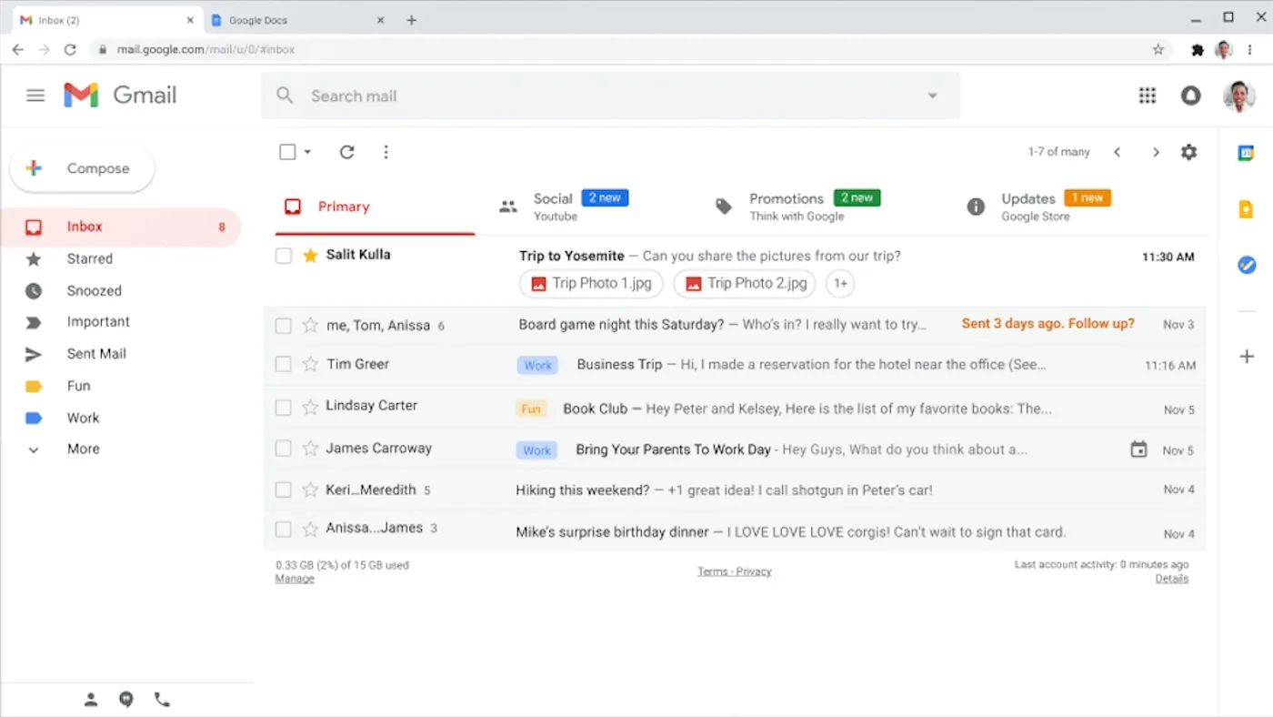The image size is (1273, 717).
Task: Open the Google apps grid
Action: [1147, 95]
